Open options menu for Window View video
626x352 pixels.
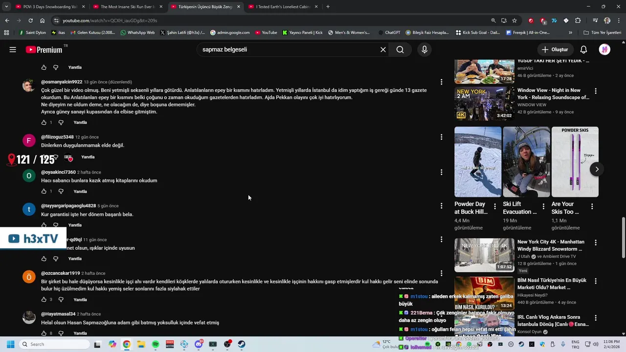pyautogui.click(x=595, y=91)
